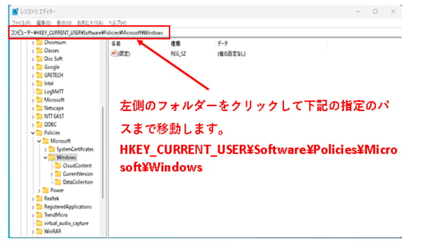Click the データ column header
Screen dimensions: 429x246
tap(223, 44)
